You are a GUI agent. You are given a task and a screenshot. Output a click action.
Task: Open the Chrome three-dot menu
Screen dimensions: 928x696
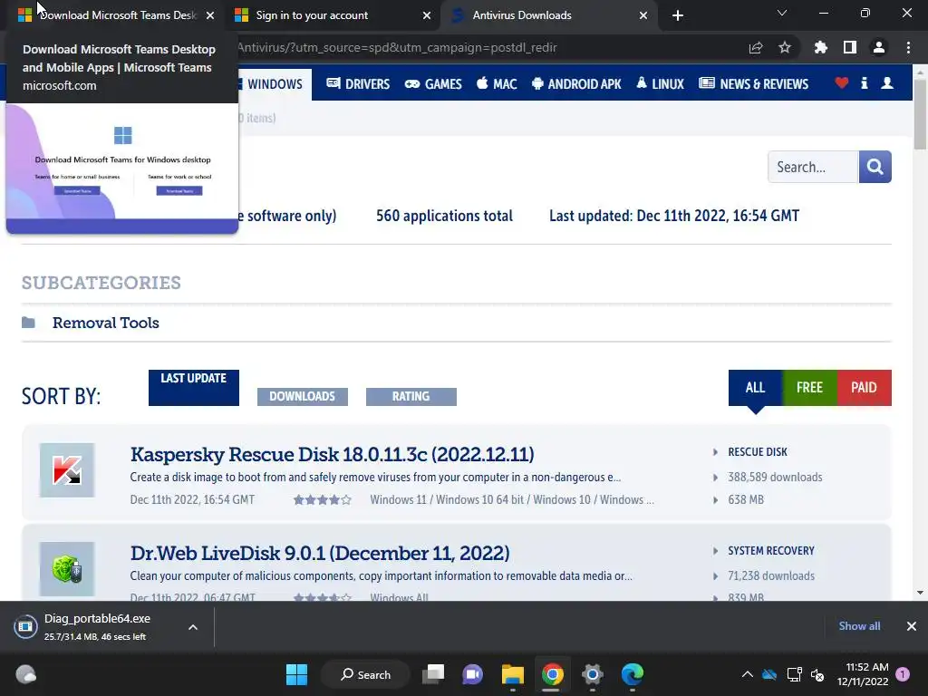click(908, 48)
